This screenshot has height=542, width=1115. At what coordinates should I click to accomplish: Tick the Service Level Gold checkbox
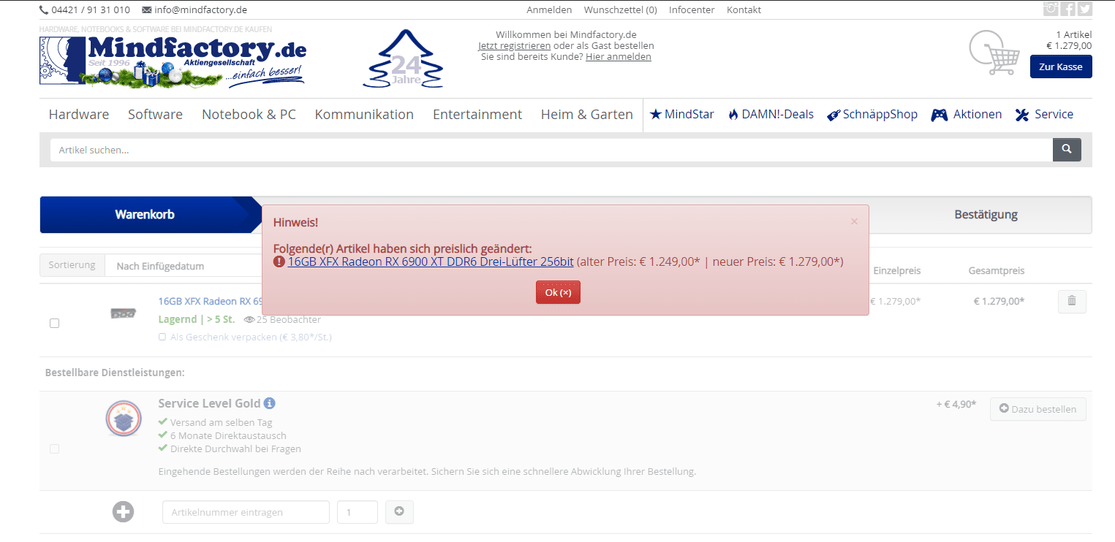(x=54, y=449)
